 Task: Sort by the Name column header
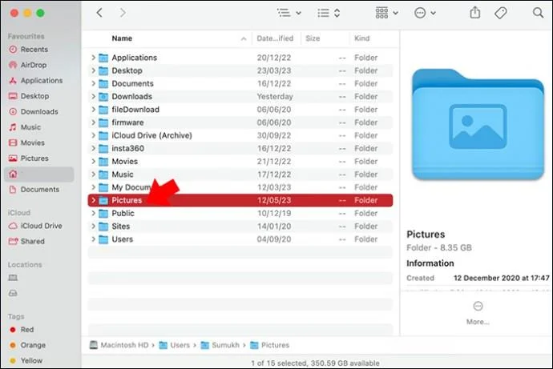(122, 38)
